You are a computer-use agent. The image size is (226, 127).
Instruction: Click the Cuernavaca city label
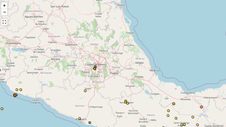coord(94,76)
